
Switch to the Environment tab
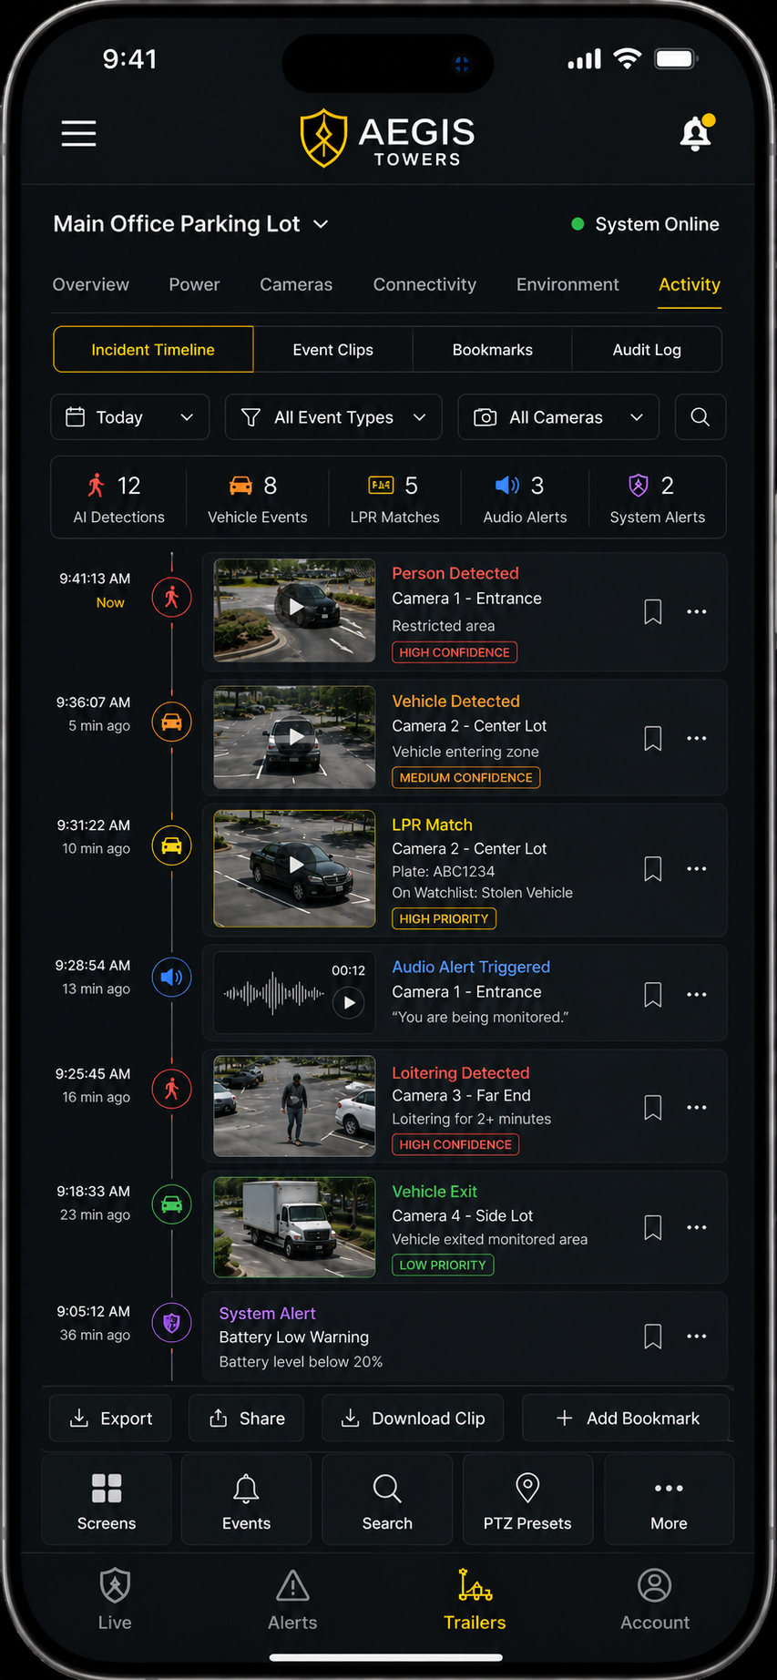567,284
